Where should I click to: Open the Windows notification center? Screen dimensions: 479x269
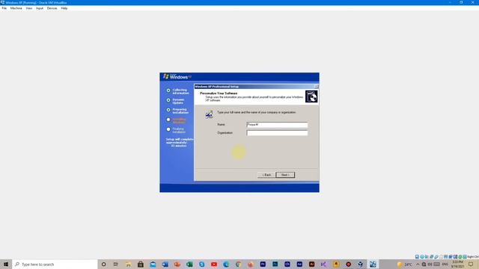point(471,265)
